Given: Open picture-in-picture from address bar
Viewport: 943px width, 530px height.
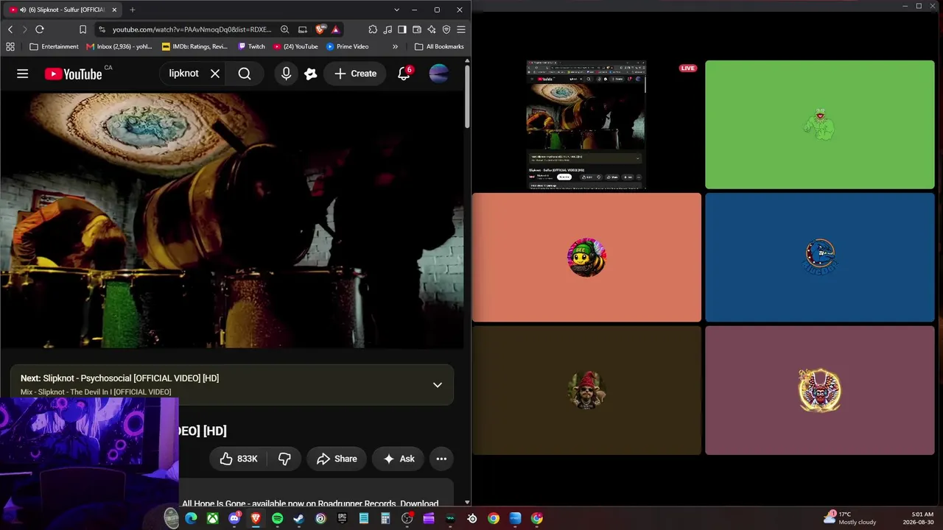Looking at the screenshot, I should point(302,29).
